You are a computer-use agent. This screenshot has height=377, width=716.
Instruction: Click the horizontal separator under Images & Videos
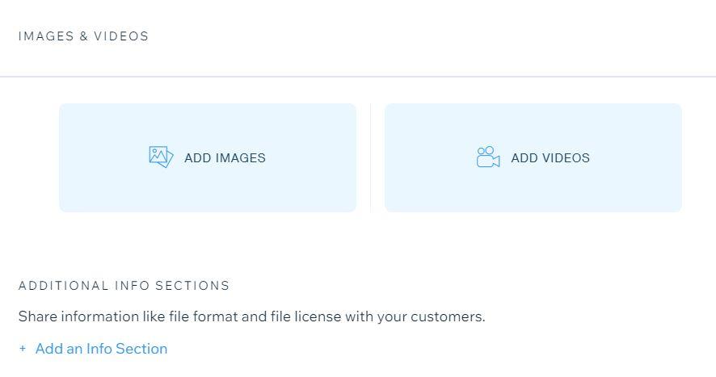pos(358,77)
